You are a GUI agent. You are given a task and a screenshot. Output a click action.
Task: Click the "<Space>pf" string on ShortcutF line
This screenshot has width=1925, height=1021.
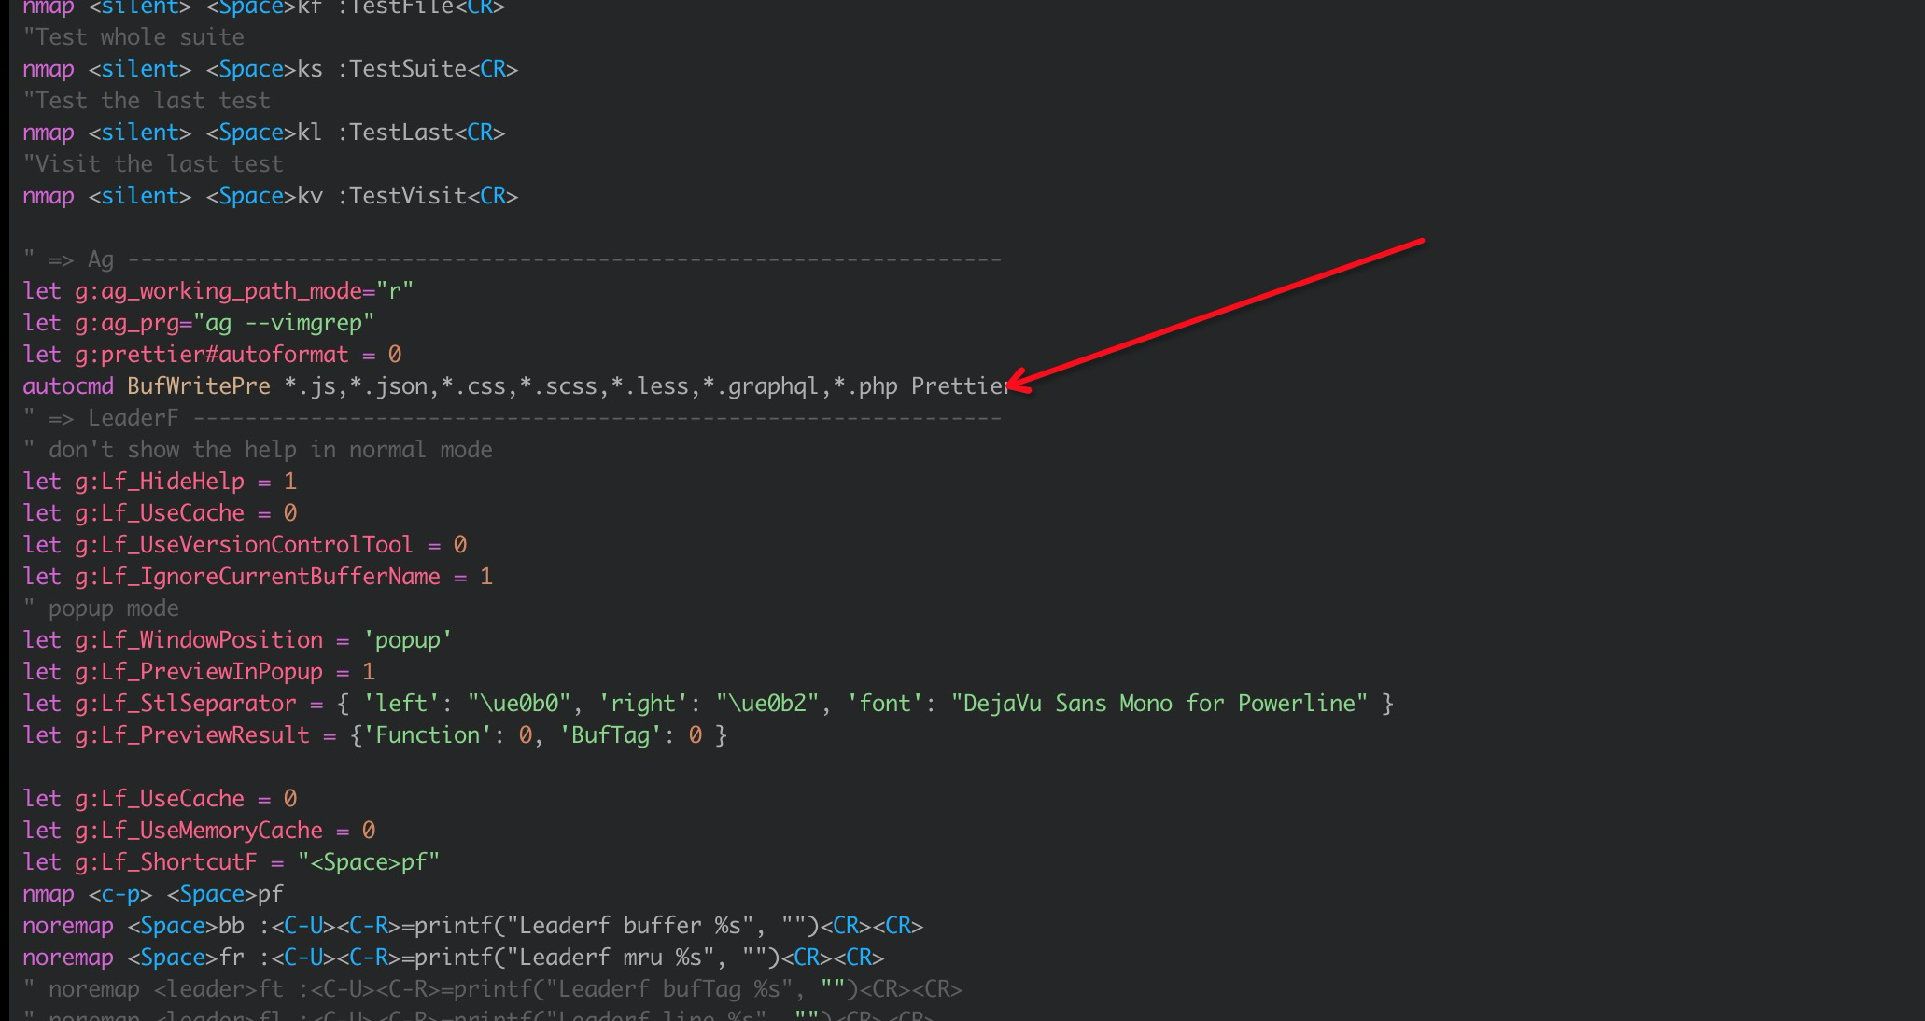(368, 862)
